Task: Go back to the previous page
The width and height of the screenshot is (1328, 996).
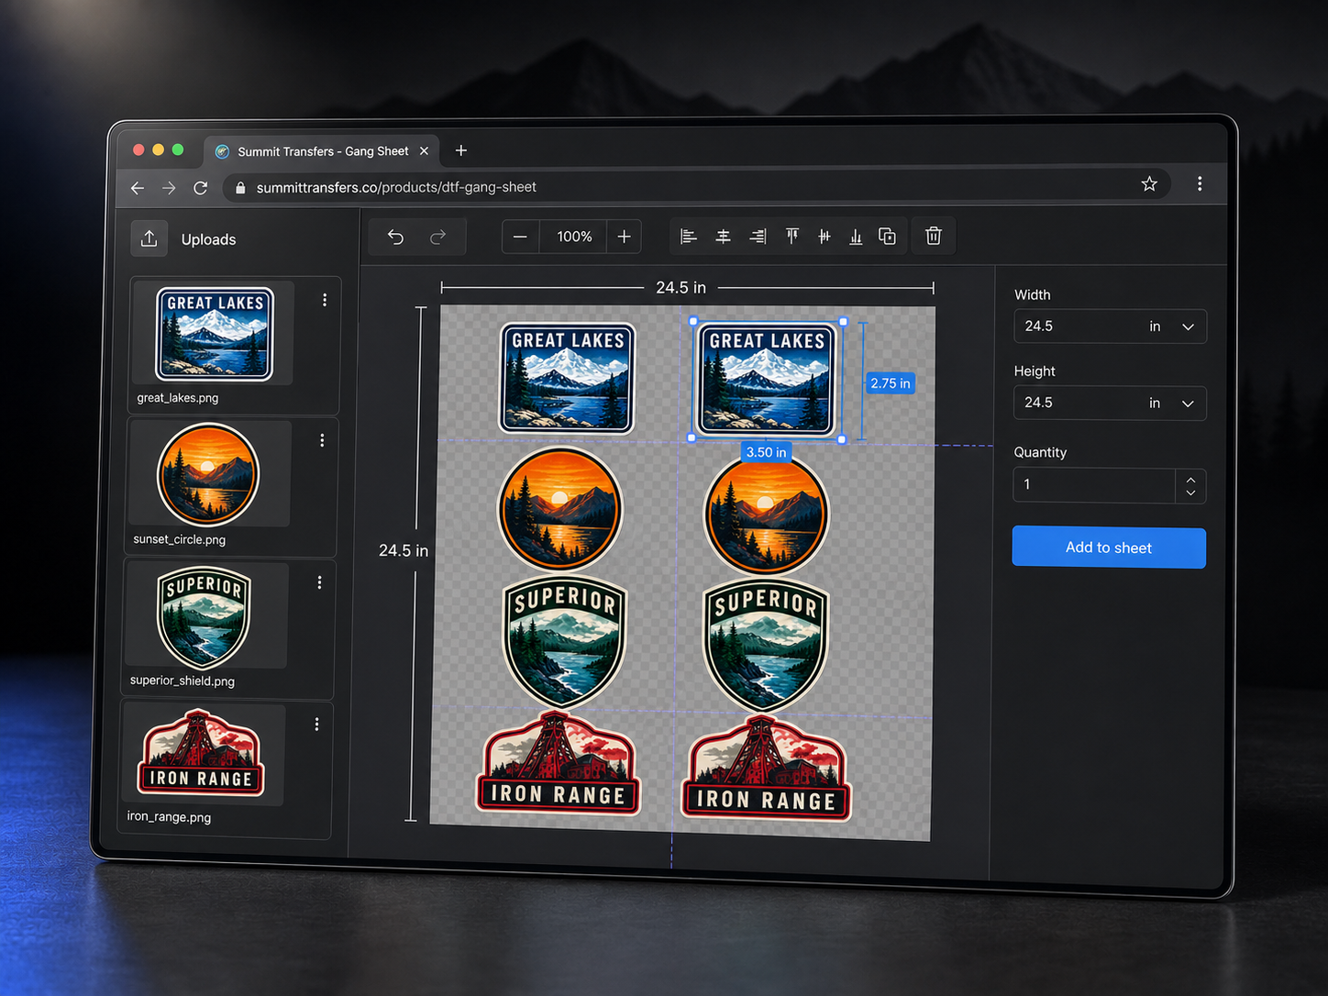Action: [x=138, y=187]
